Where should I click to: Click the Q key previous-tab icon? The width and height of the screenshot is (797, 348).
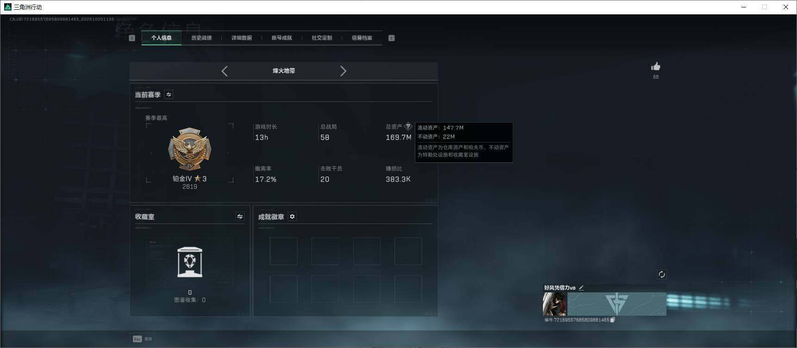[x=132, y=38]
